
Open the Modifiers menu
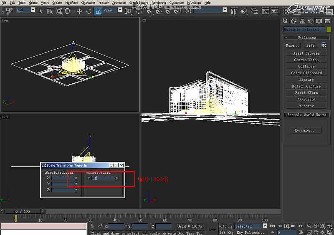pos(71,2)
